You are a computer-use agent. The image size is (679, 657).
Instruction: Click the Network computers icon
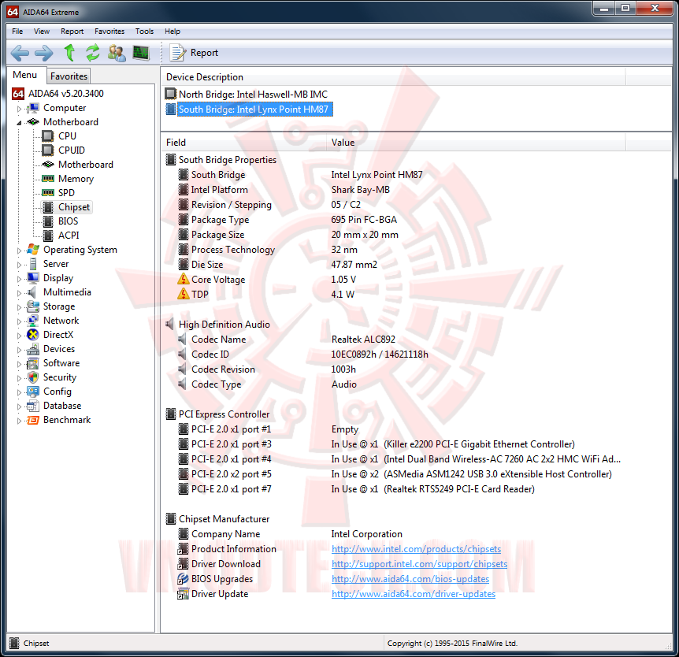pyautogui.click(x=33, y=321)
